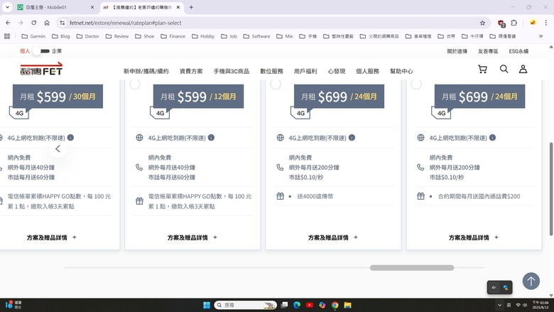Image resolution: width=554 pixels, height=312 pixels.
Task: Expand 方案及贈品詳情 for the $599 / 30個月 plan
Action: (52, 237)
